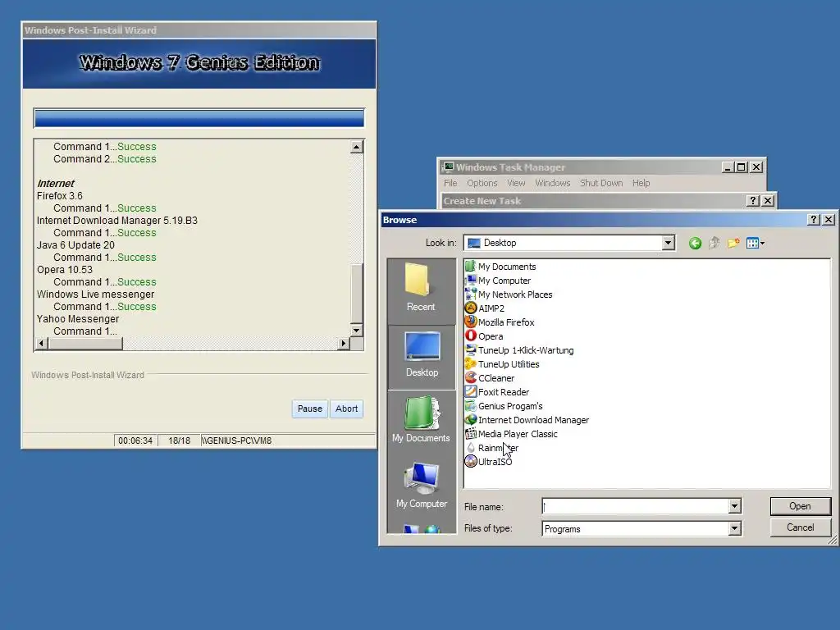This screenshot has width=840, height=630.
Task: Open Help menu in Task Manager
Action: click(x=641, y=183)
